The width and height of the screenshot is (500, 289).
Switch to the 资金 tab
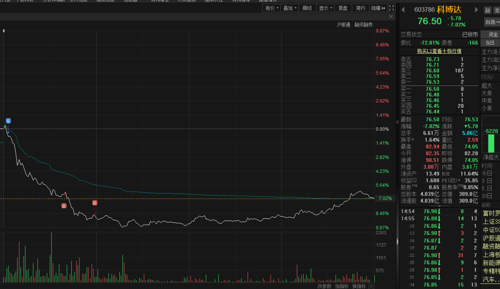point(493,34)
